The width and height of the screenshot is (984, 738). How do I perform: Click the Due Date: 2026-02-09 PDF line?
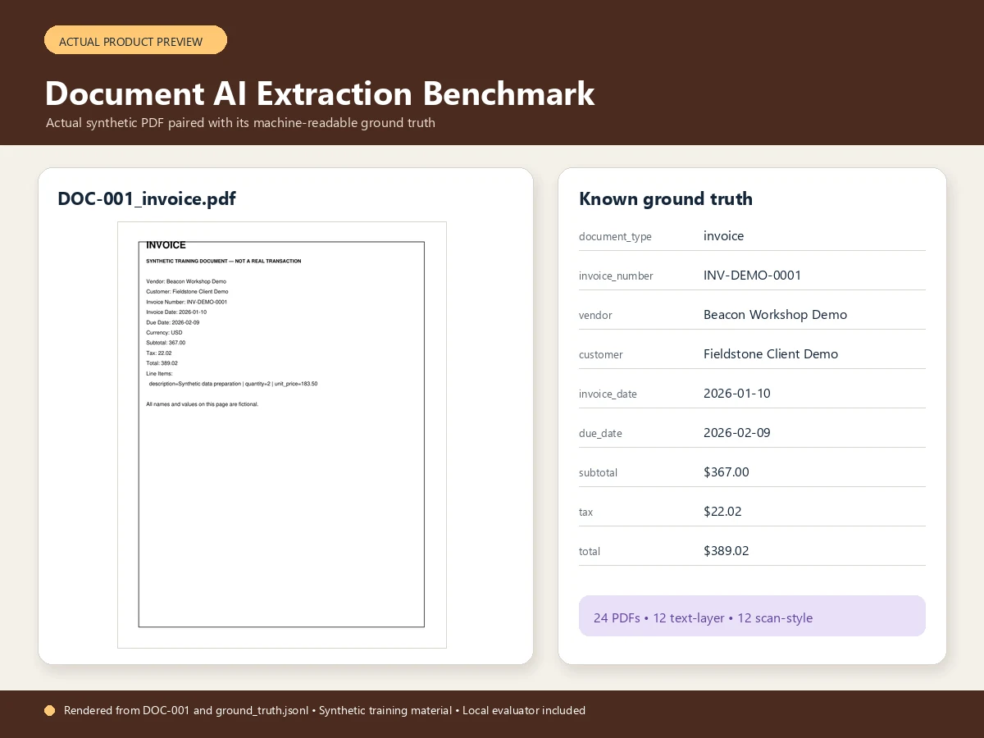(172, 322)
